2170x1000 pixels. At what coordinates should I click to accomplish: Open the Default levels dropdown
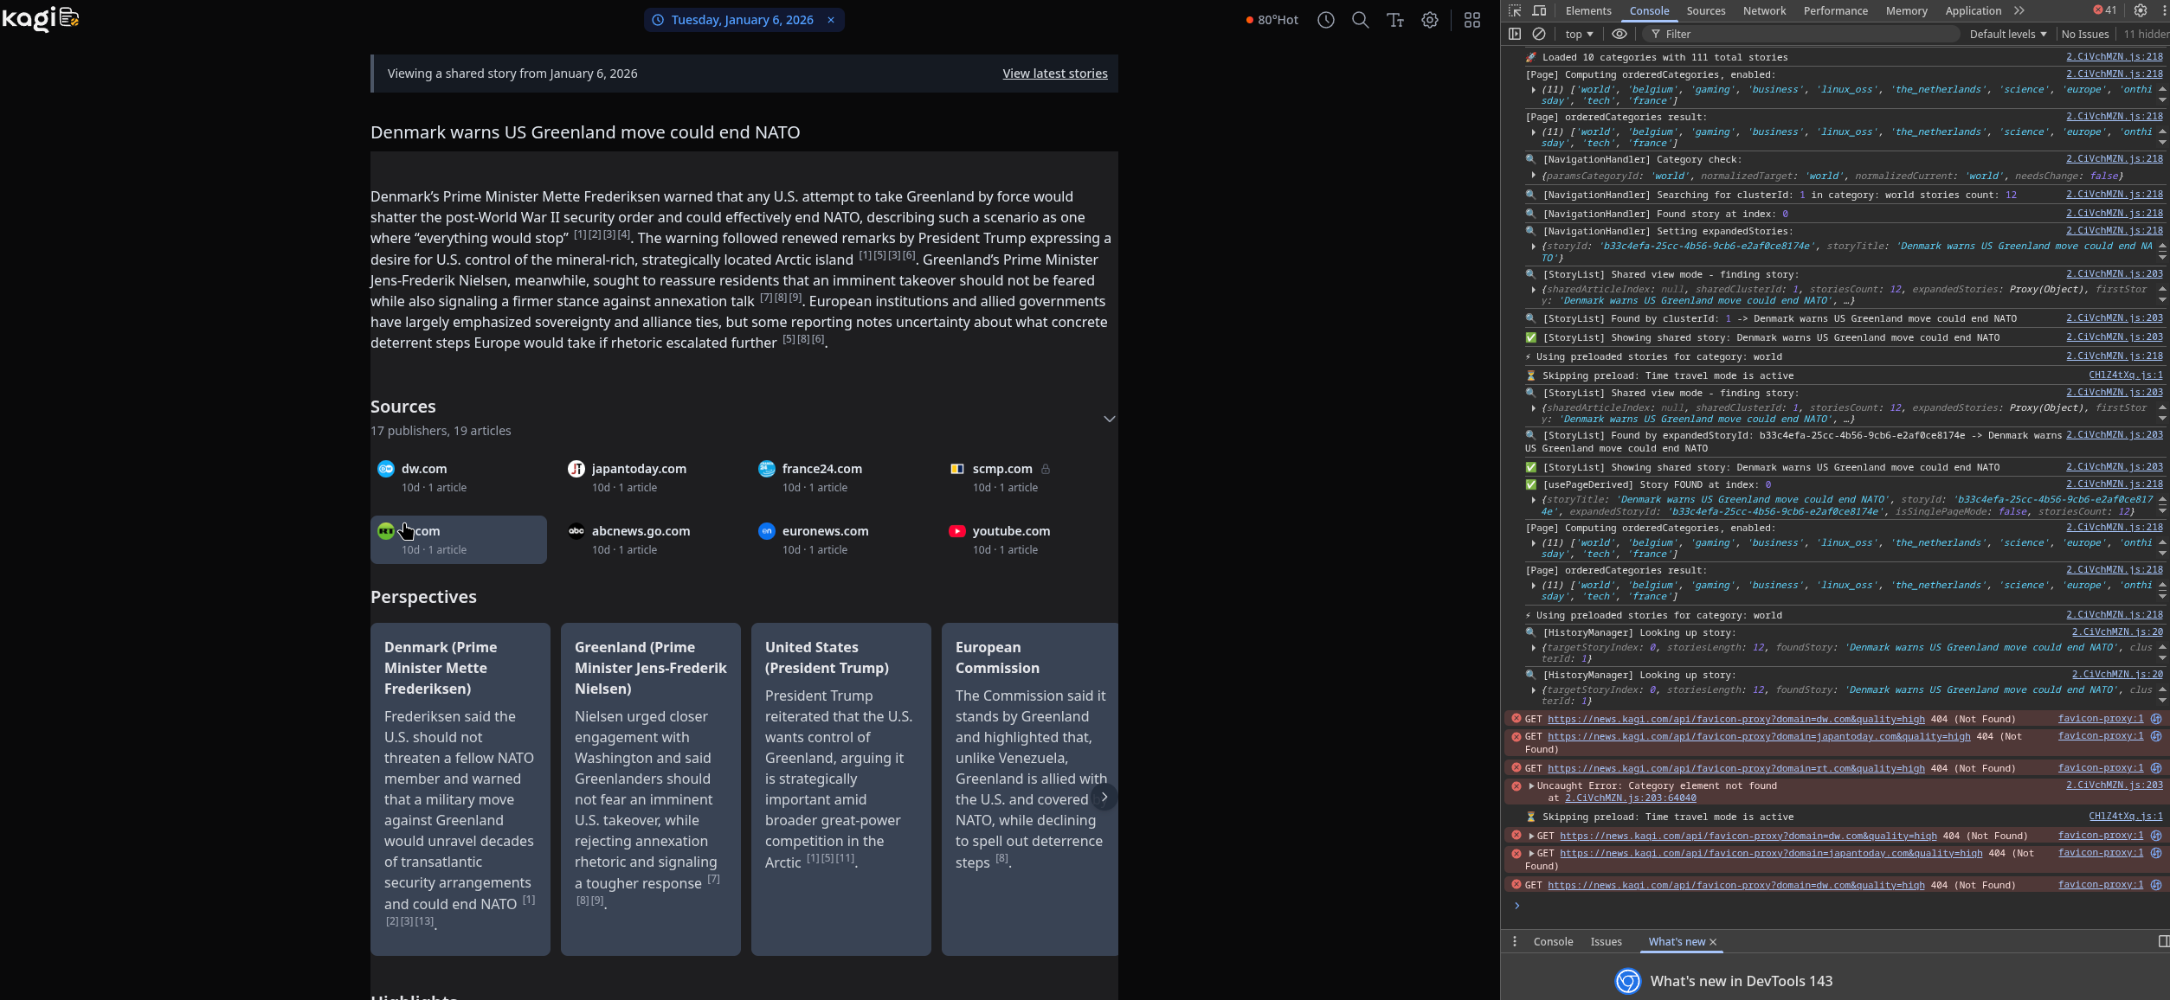pos(2007,34)
